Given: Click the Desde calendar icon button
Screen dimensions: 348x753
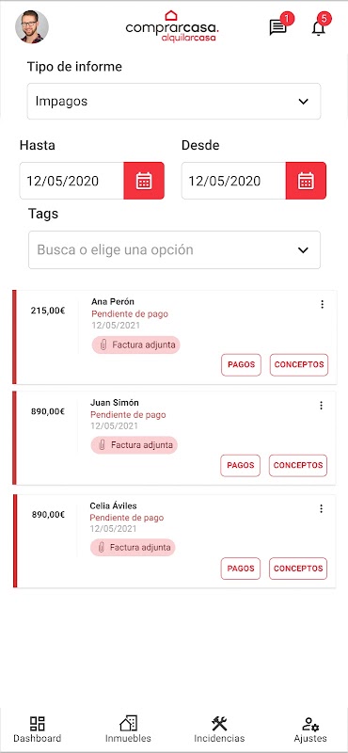Looking at the screenshot, I should (306, 181).
